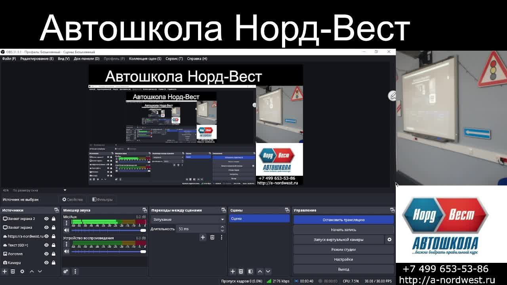Open Настройки from controls panel
Screen dimensions: 507x285
[x=343, y=259]
